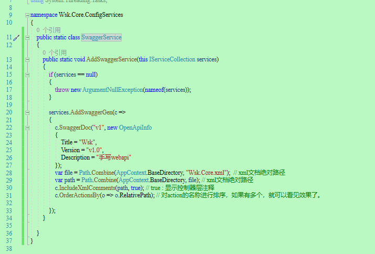Click line number 37 in the gutter
The width and height of the screenshot is (375, 254).
pyautogui.click(x=9, y=241)
